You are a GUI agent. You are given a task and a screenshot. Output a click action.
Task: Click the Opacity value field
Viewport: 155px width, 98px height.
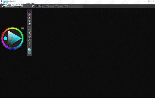point(56,6)
